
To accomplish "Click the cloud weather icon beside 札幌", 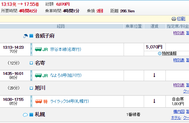I will click(25, 115).
